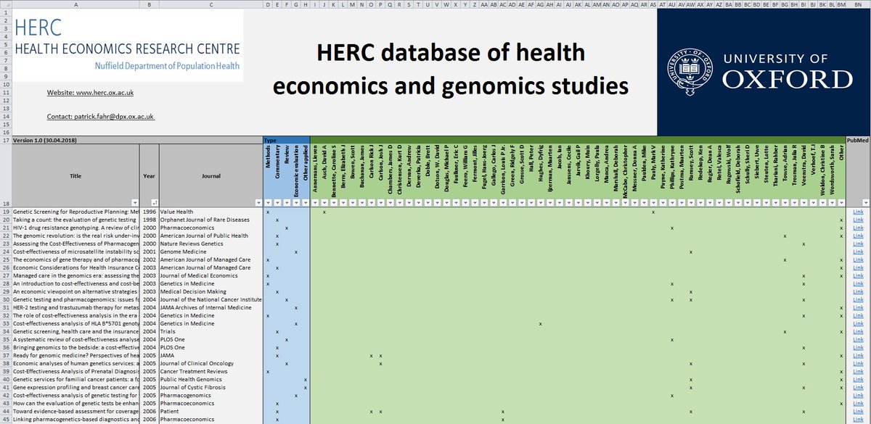Viewport: 871px width, 424px height.
Task: Open PubMed Link for Gene expression profiling row
Action: pyautogui.click(x=859, y=388)
